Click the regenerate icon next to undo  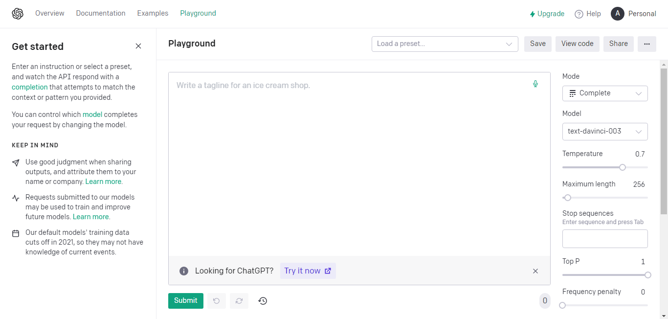pos(239,301)
